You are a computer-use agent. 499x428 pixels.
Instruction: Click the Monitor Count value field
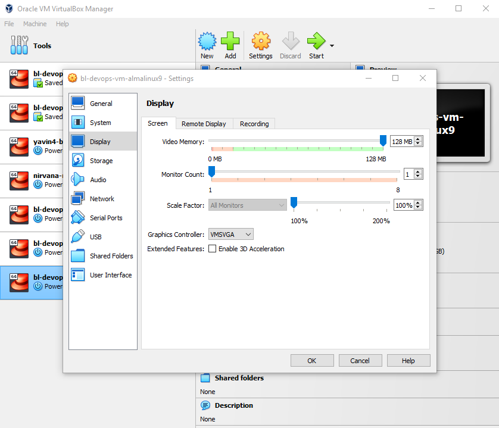408,174
